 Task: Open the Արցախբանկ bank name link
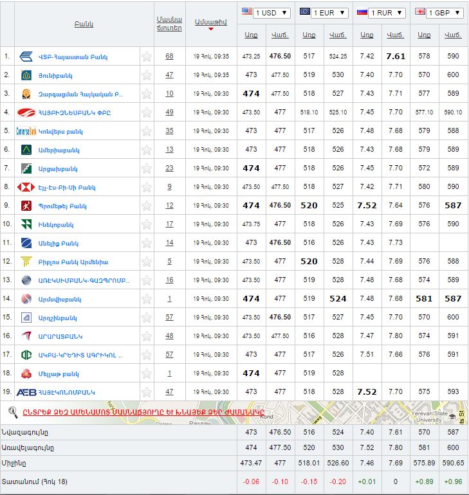58,168
